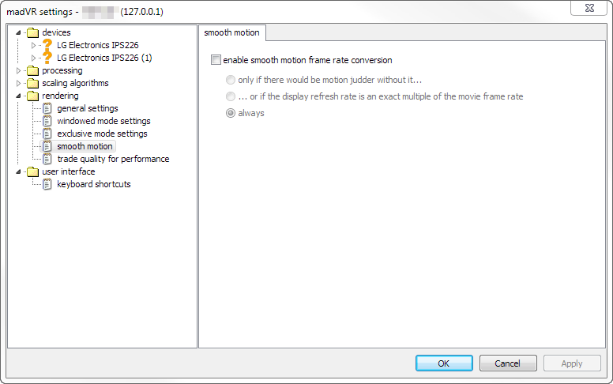Select the 'always' radio button

pyautogui.click(x=231, y=113)
